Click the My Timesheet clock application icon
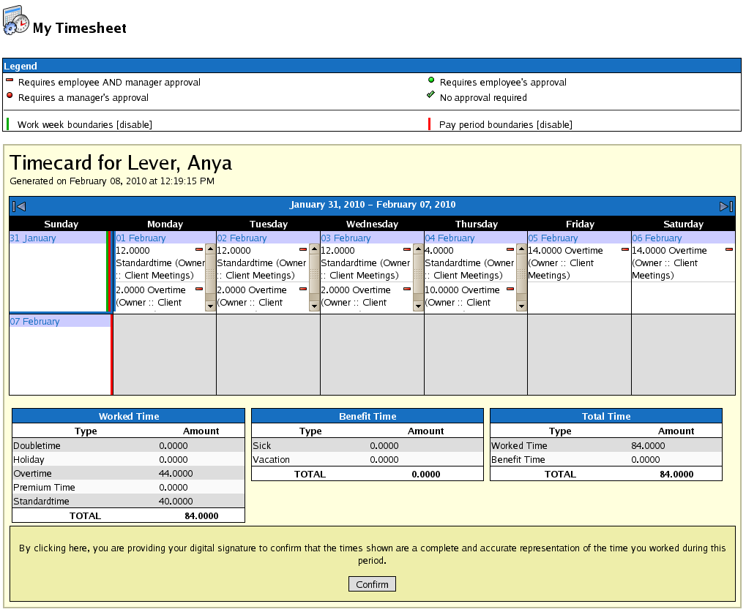Image resolution: width=746 pixels, height=612 pixels. tap(15, 20)
